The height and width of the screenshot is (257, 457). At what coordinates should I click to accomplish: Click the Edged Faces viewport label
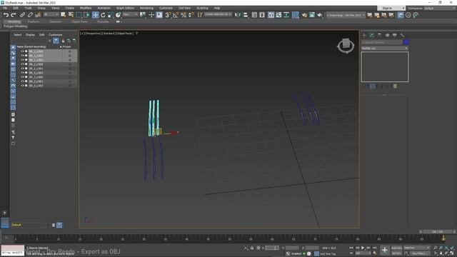125,34
